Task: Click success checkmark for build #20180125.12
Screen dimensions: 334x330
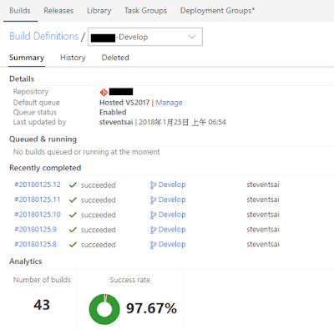Action: tap(73, 185)
